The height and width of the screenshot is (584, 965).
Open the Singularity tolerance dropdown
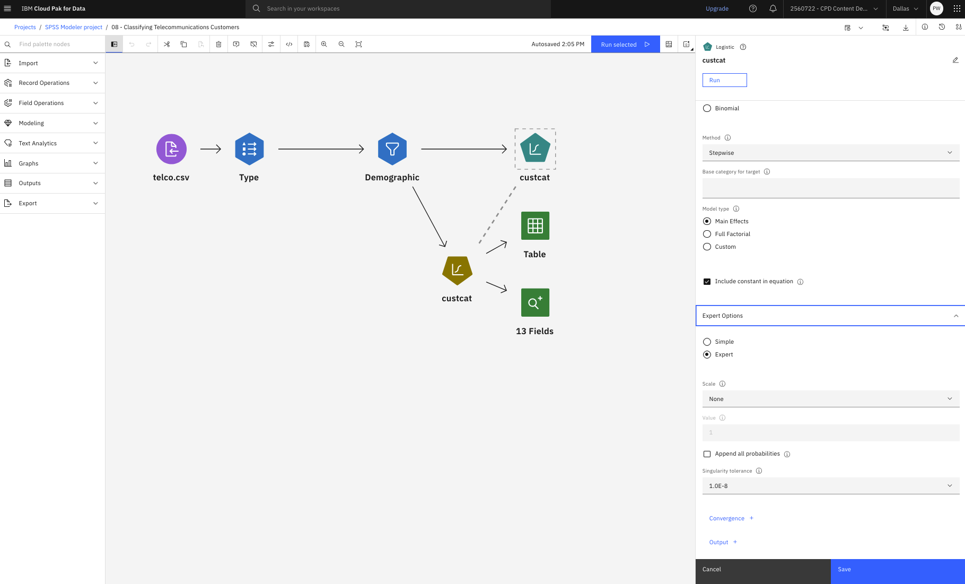point(831,486)
